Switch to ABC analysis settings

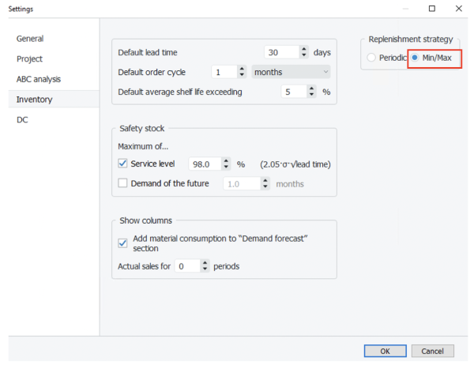tap(39, 79)
